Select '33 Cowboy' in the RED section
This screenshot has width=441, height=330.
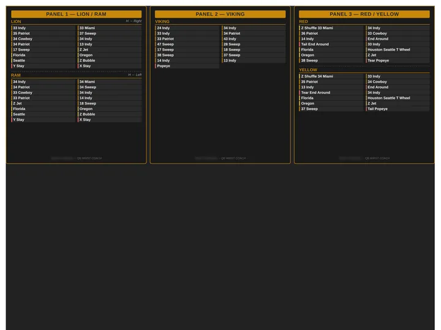click(x=398, y=33)
